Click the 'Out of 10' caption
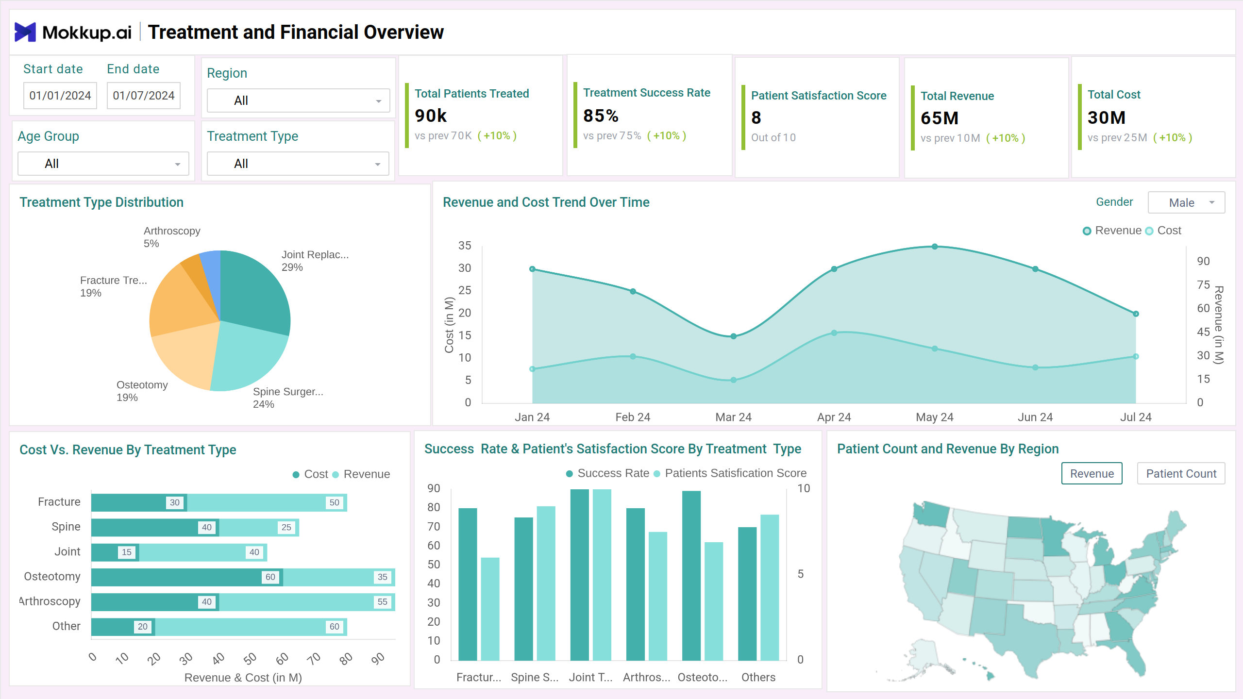The height and width of the screenshot is (699, 1243). pyautogui.click(x=773, y=137)
